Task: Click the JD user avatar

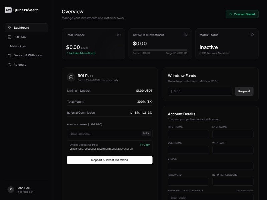Action: click(11, 189)
